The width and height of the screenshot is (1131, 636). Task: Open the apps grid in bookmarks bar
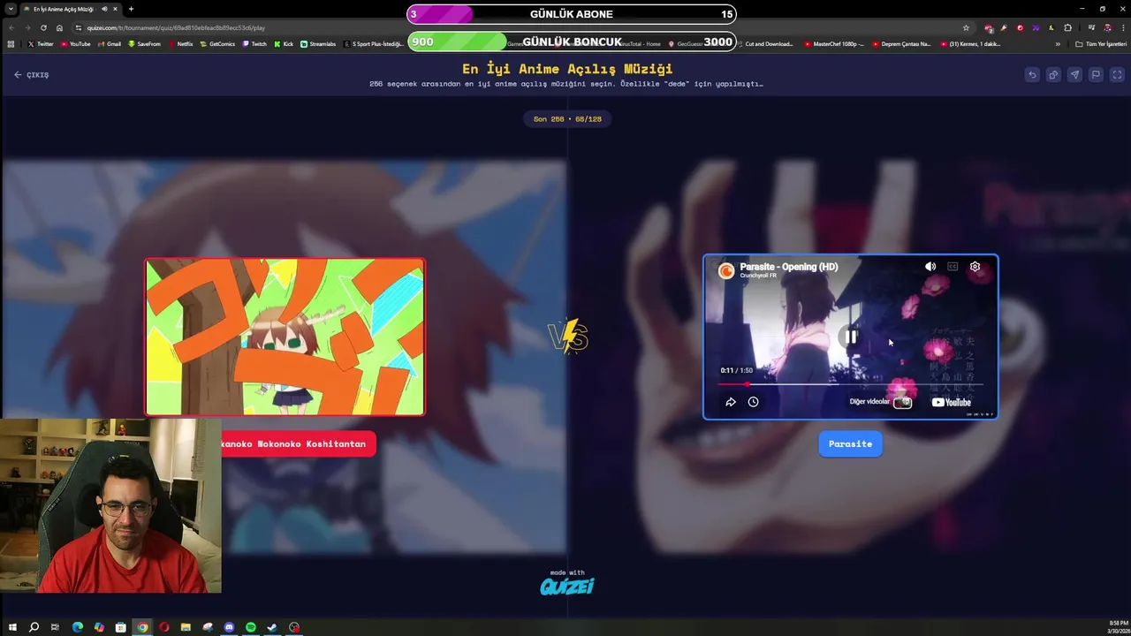click(11, 43)
